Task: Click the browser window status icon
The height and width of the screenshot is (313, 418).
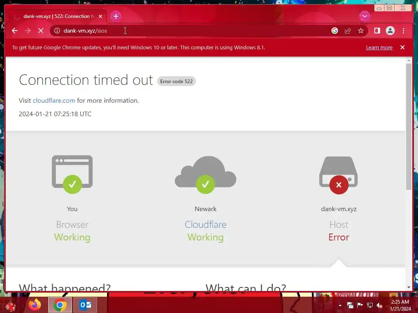Action: [72, 174]
